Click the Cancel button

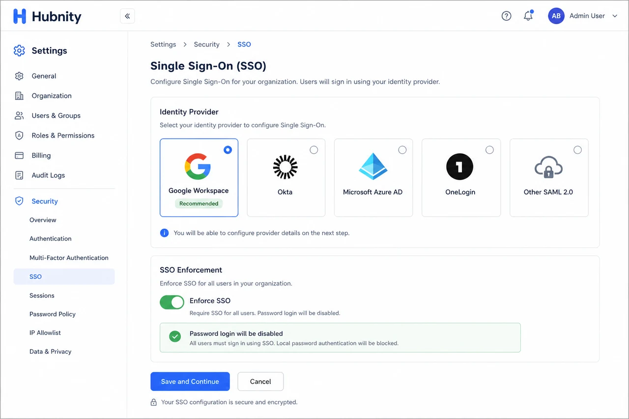coord(260,381)
